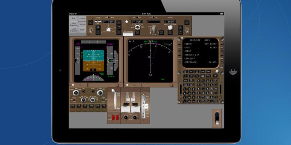Image resolution: width=291 pixels, height=145 pixels.
Task: Engage the LOC mode button
Action: 180,28
